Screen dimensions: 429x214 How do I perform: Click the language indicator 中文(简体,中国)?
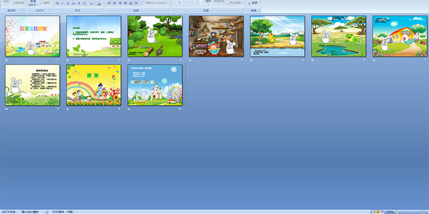point(63,212)
